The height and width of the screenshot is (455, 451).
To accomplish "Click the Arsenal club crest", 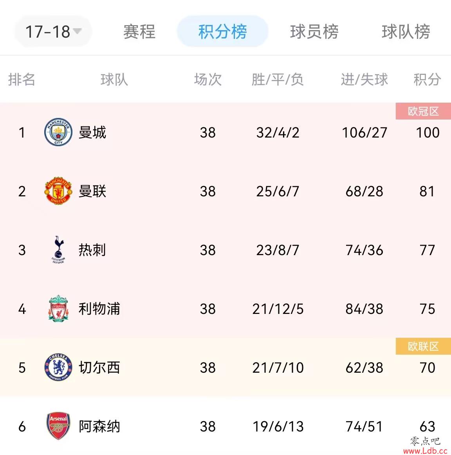I will (x=58, y=426).
